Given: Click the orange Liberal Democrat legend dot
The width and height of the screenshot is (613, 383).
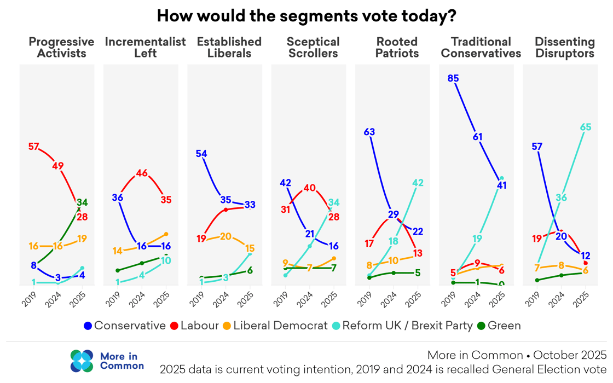Looking at the screenshot, I should (226, 326).
